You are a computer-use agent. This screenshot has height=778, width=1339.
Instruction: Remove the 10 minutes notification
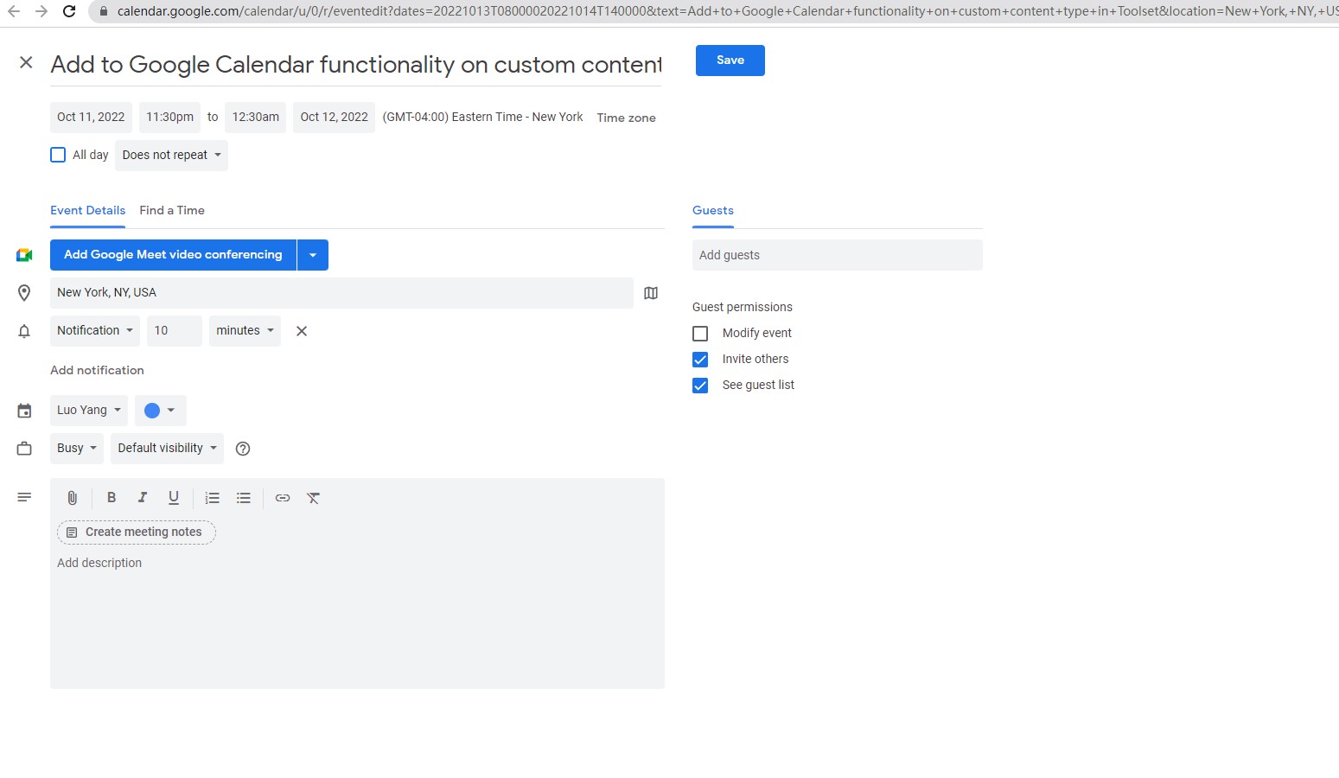(302, 331)
